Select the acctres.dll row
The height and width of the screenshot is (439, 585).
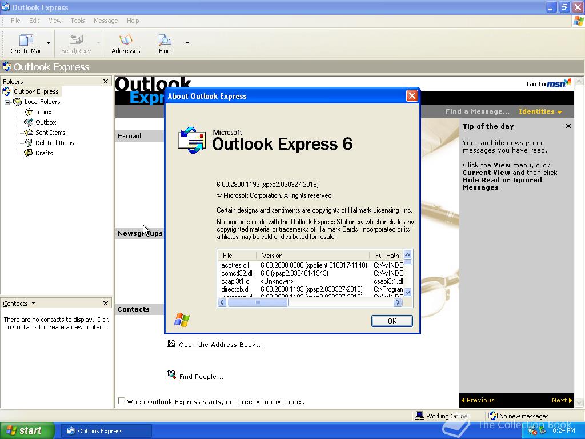[x=310, y=265]
